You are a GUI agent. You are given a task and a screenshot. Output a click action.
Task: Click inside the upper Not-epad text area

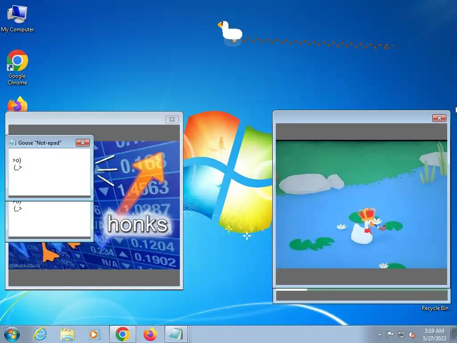50,172
